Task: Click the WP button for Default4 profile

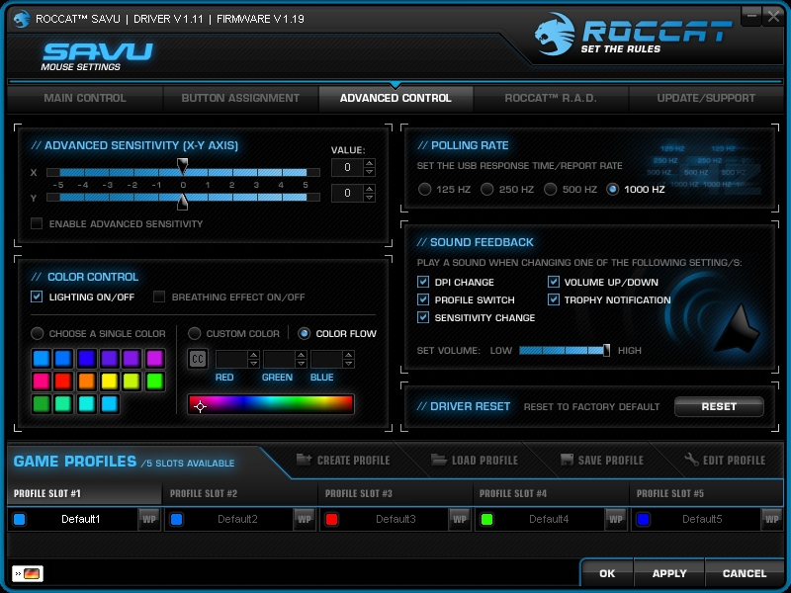Action: coord(617,519)
